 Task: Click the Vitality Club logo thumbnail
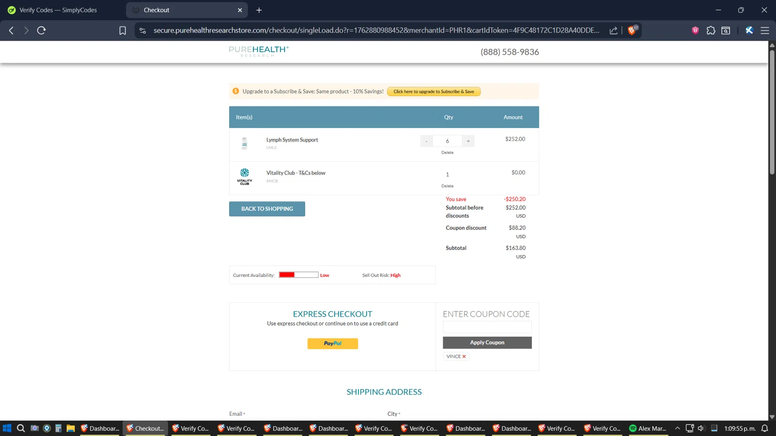pyautogui.click(x=245, y=176)
